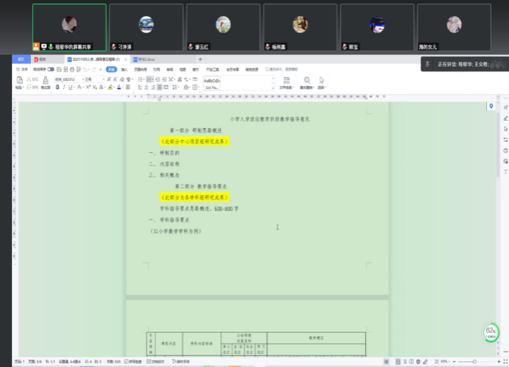
Task: Click the zoom slider handle
Action: point(474,361)
